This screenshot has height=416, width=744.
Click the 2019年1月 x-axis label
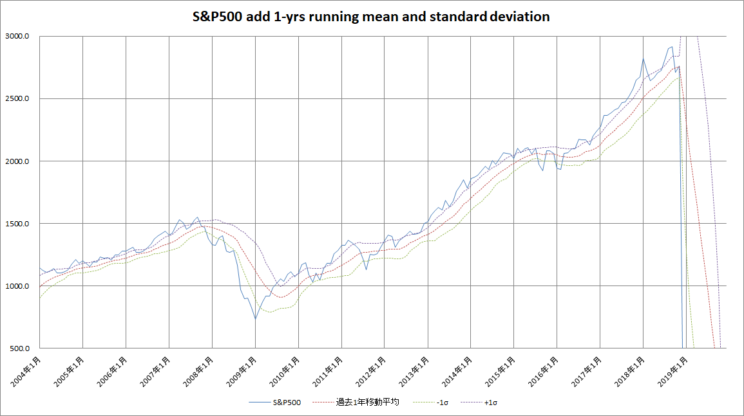[x=673, y=372]
